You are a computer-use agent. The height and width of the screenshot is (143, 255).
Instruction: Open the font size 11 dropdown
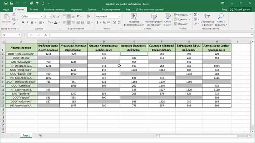[x=50, y=16]
